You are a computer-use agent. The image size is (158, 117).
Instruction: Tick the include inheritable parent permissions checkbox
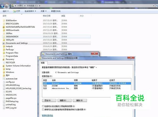pos(43,106)
